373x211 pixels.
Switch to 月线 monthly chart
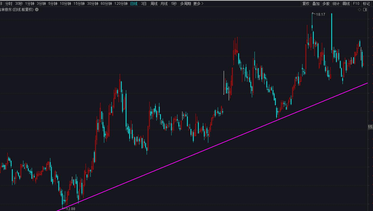point(164,4)
